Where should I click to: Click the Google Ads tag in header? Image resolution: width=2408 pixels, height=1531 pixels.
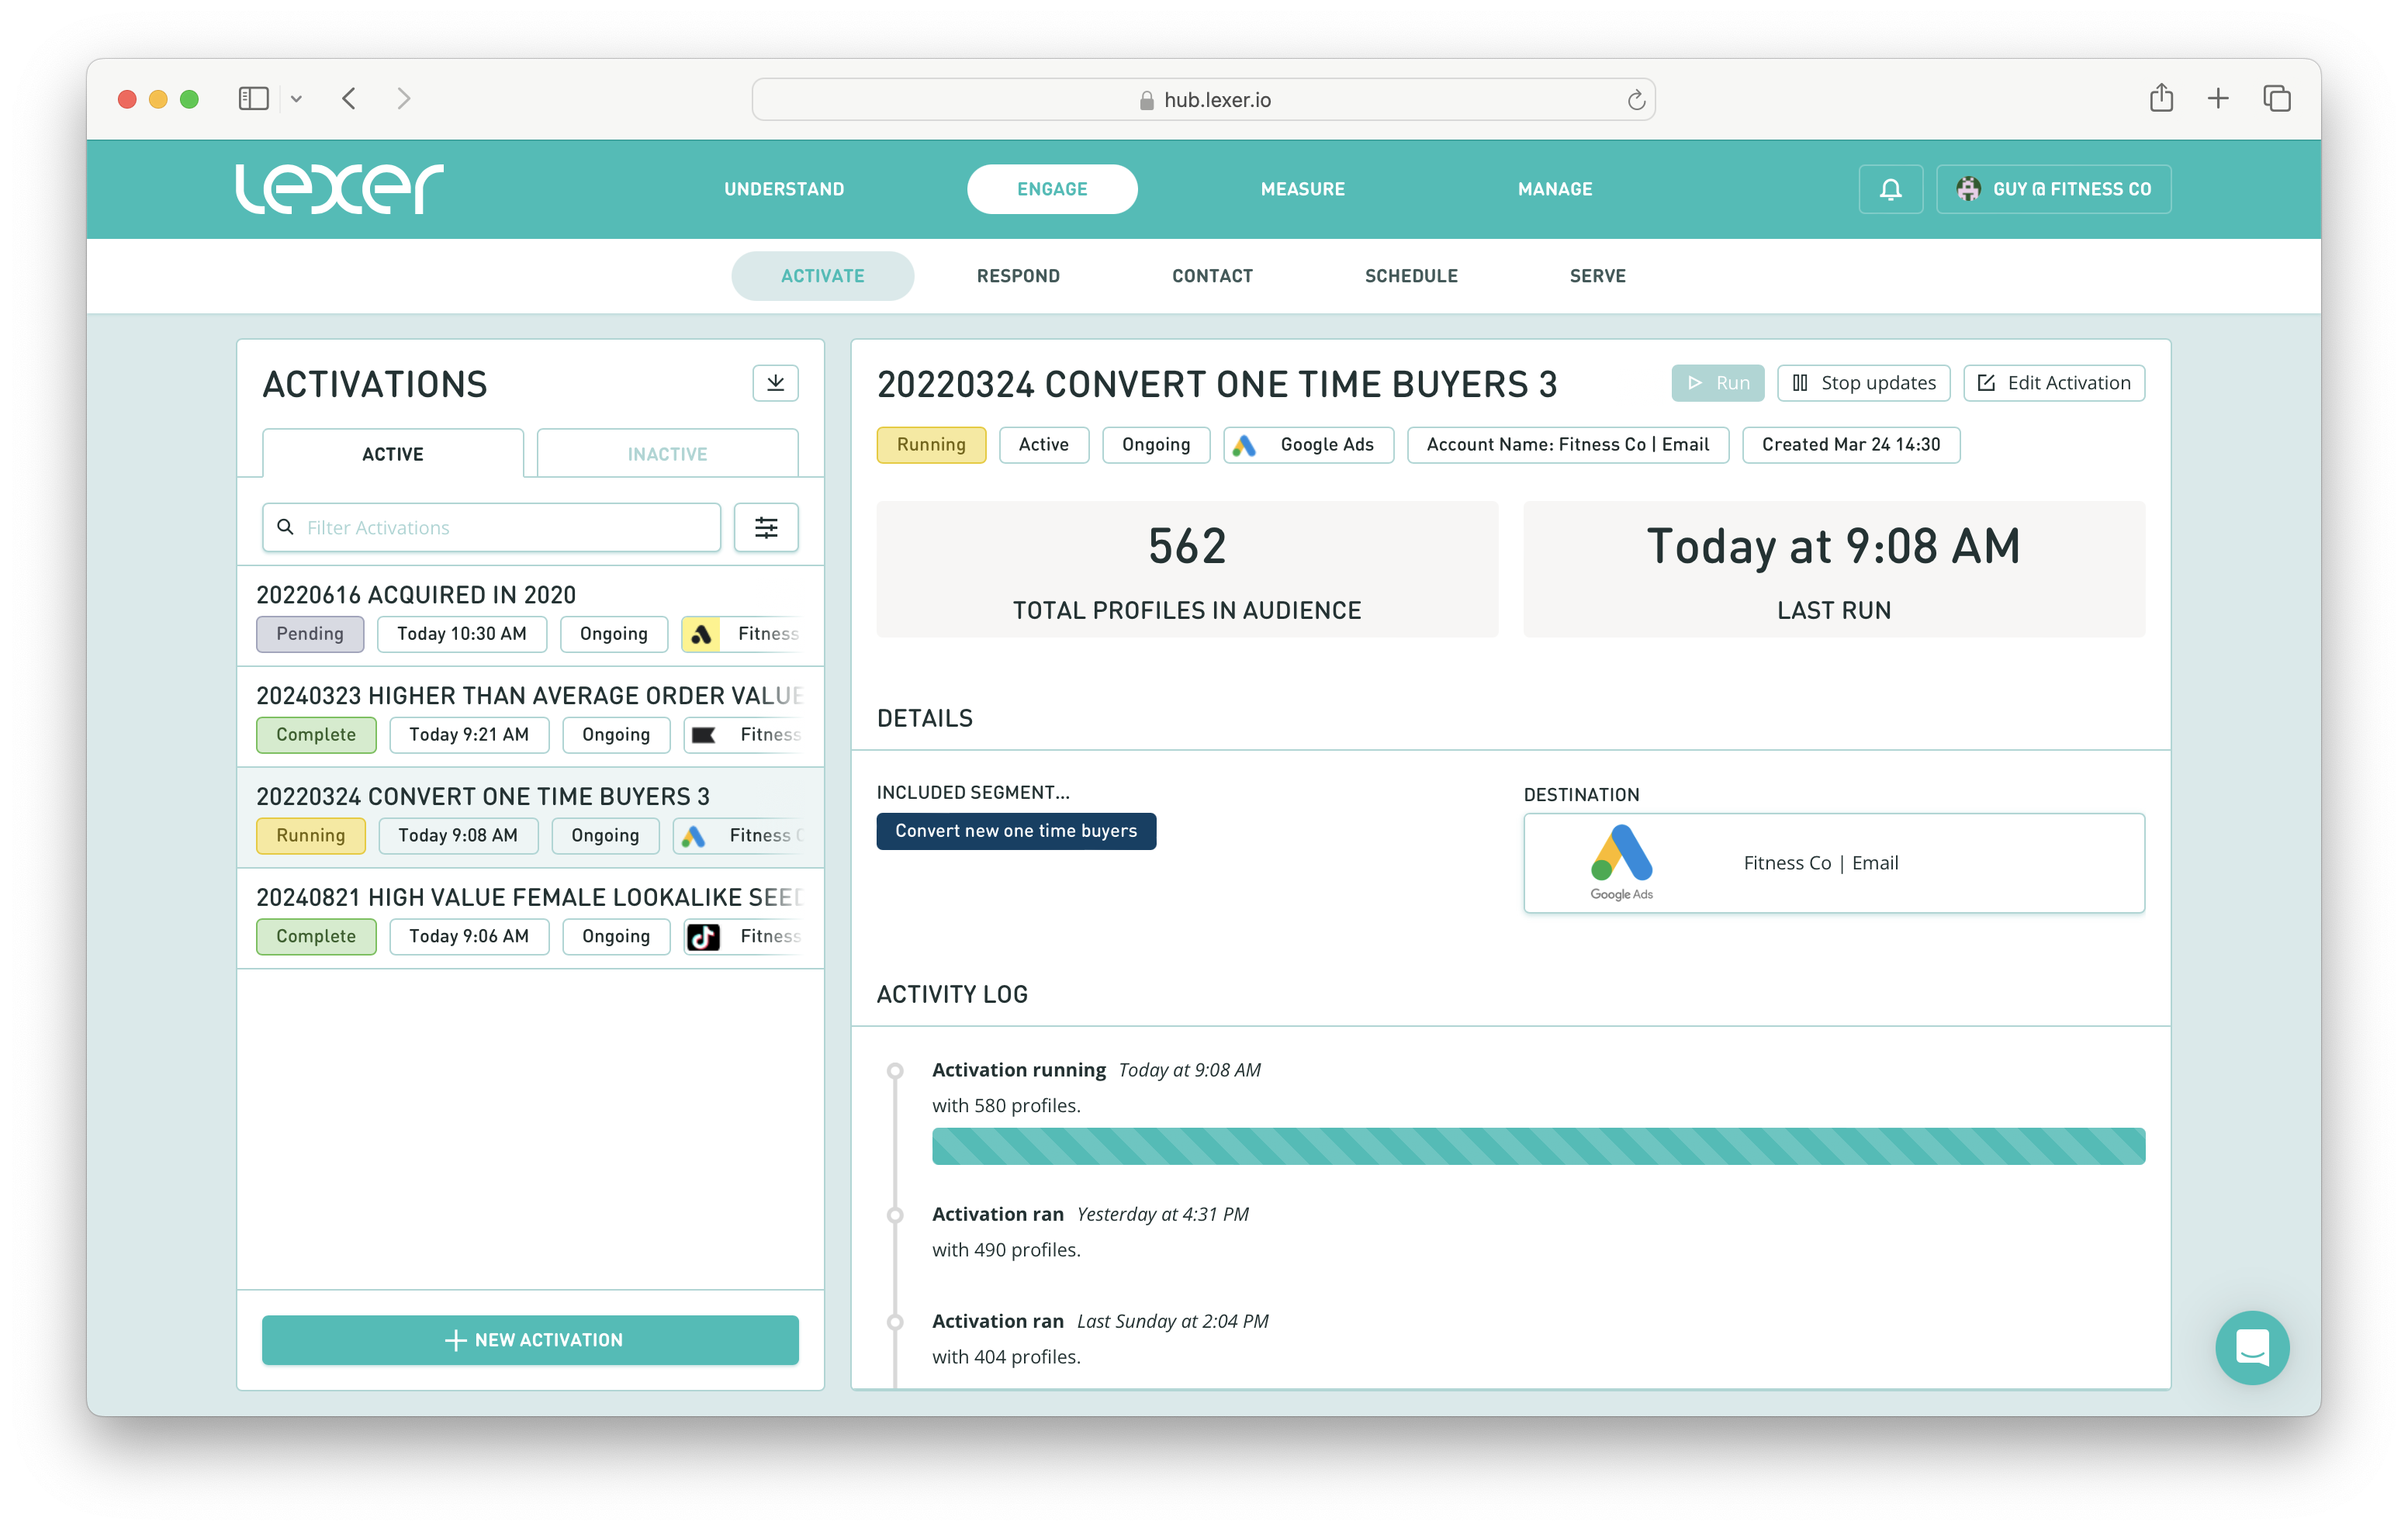(1308, 445)
